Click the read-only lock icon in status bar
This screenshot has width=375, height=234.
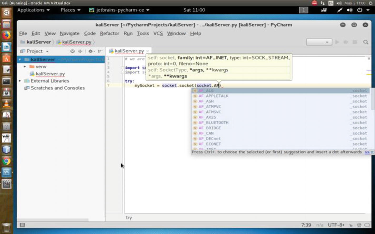pyautogui.click(x=351, y=225)
